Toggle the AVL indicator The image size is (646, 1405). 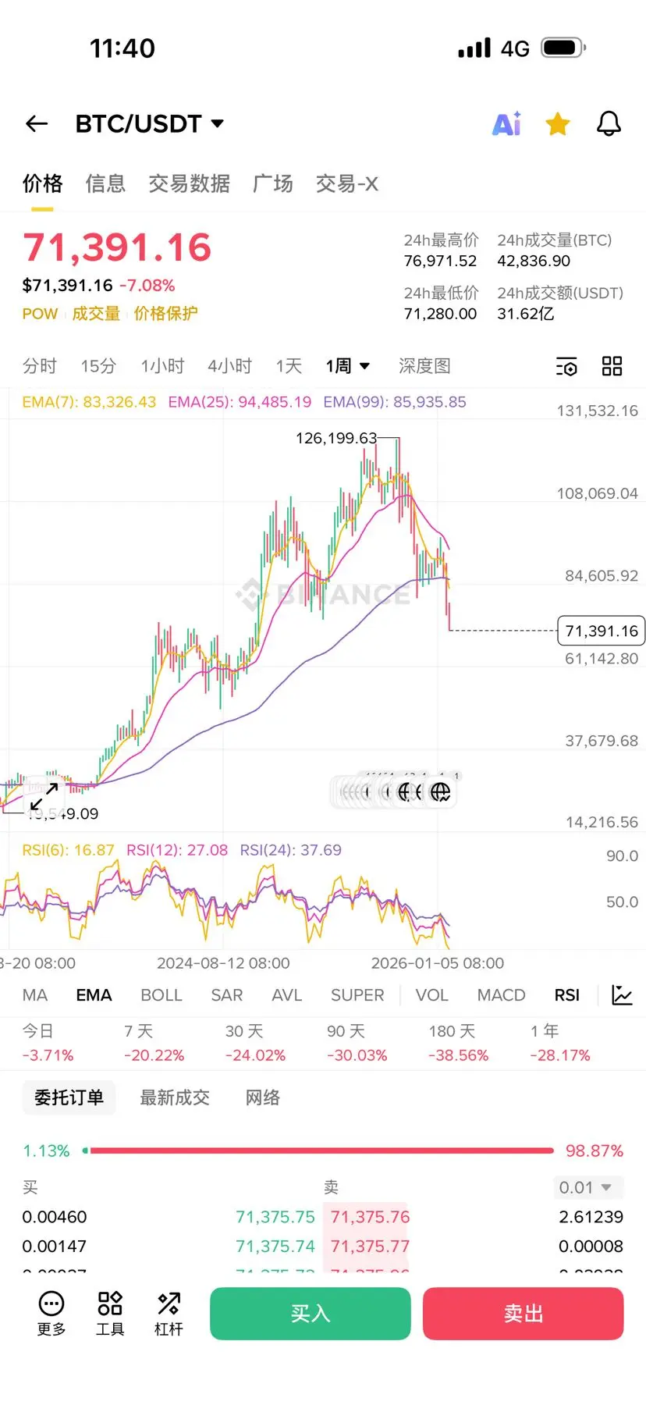pos(286,995)
